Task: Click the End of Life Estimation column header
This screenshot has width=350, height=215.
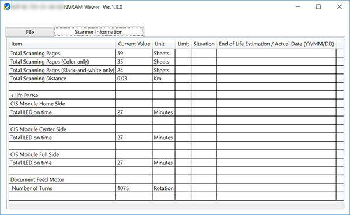Action: pos(276,44)
